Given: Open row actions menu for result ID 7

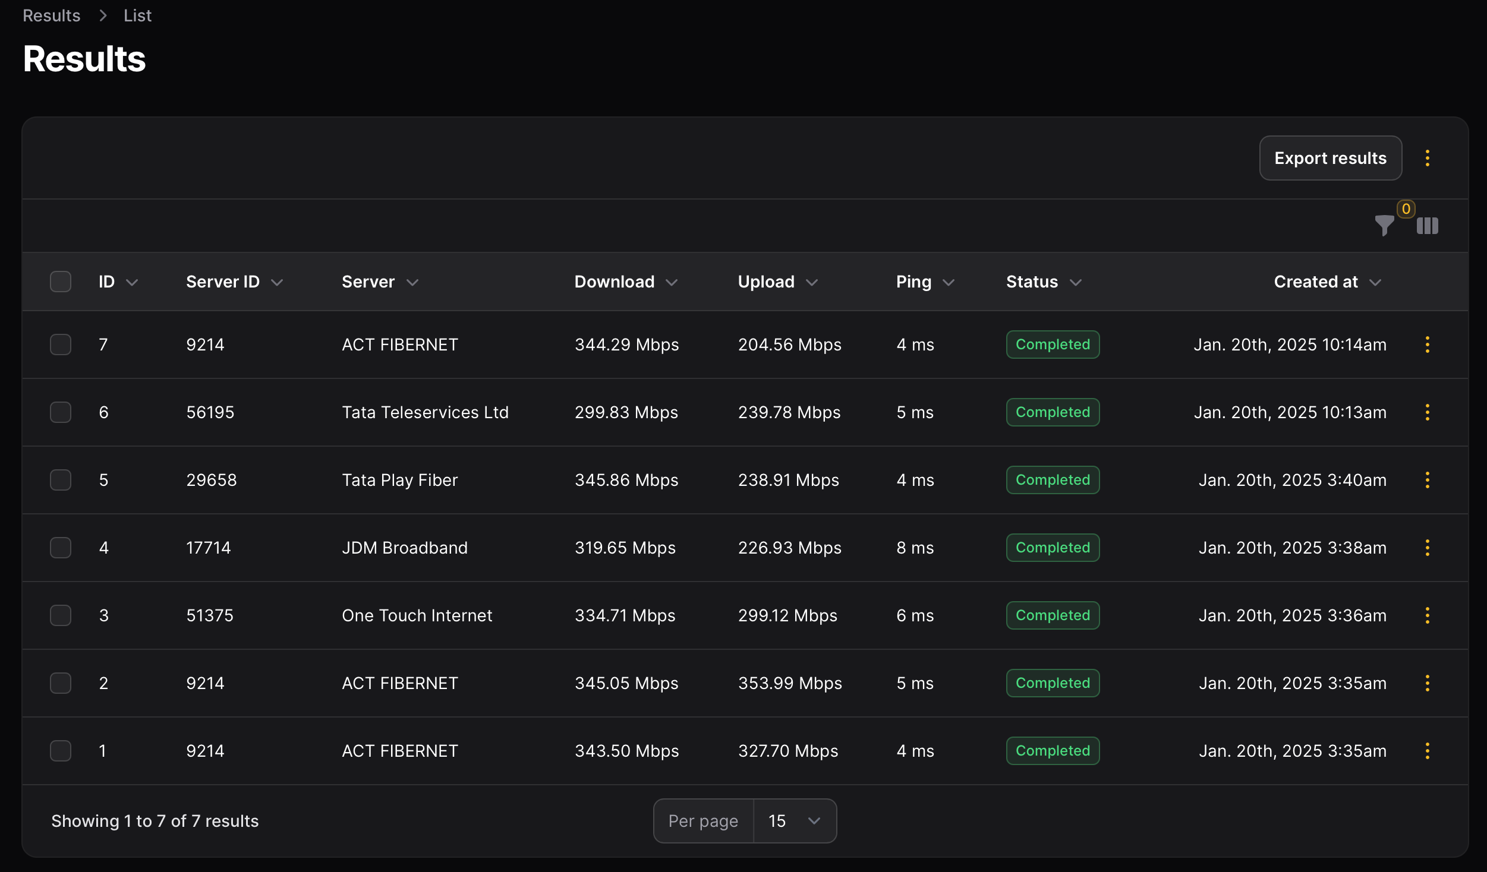Looking at the screenshot, I should click(1427, 345).
